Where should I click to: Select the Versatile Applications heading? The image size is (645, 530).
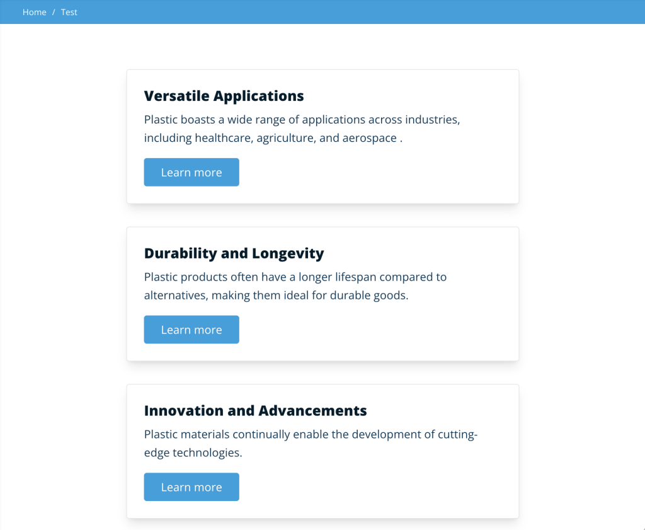tap(224, 96)
